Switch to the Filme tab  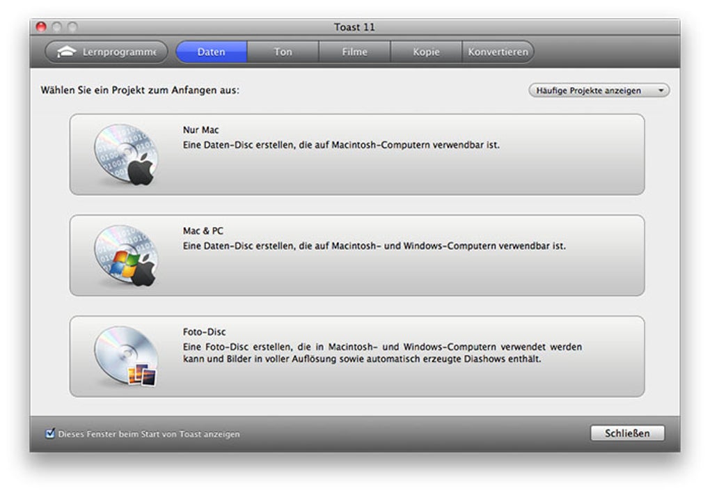point(354,52)
